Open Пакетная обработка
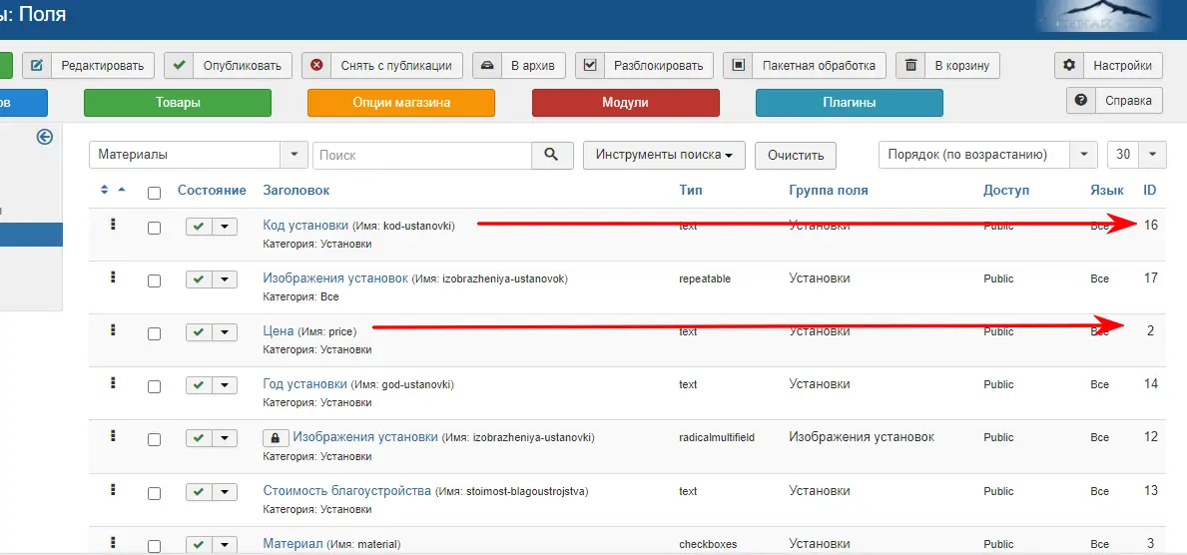This screenshot has width=1187, height=555. click(805, 65)
